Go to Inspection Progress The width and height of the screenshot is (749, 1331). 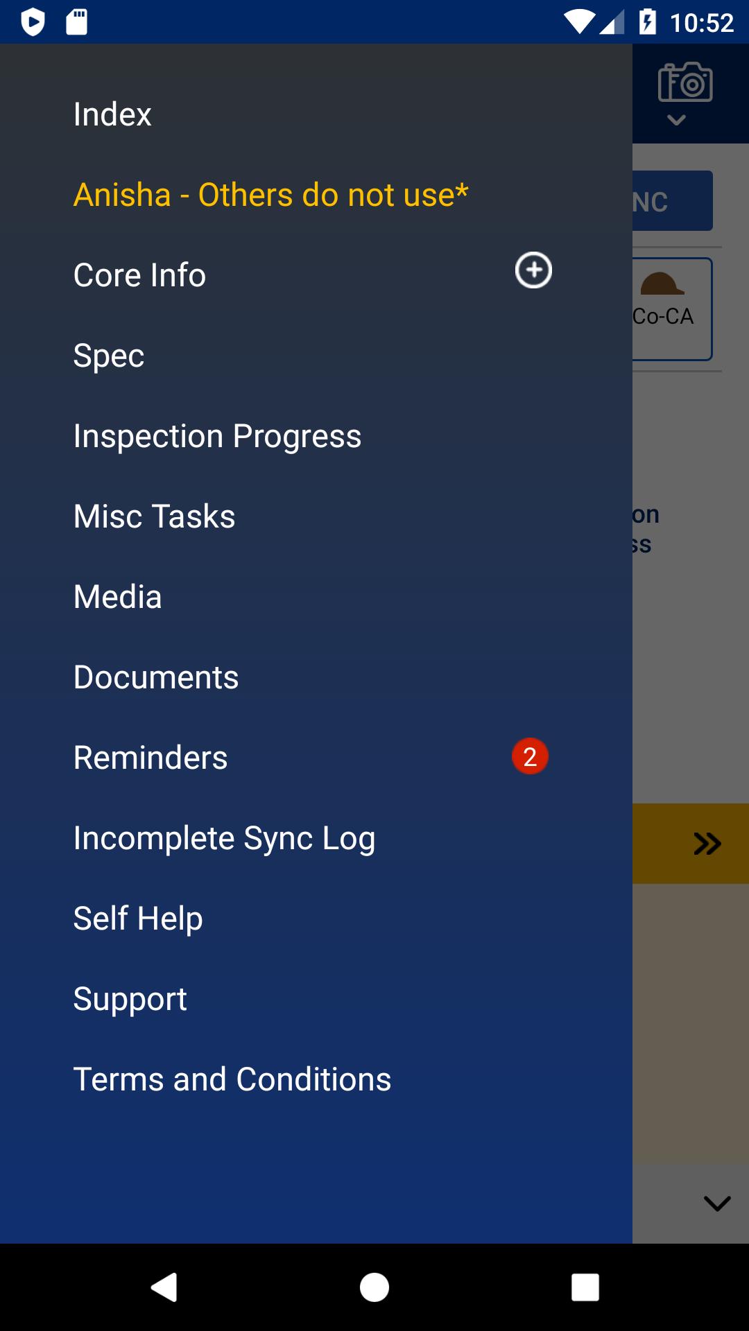[218, 436]
